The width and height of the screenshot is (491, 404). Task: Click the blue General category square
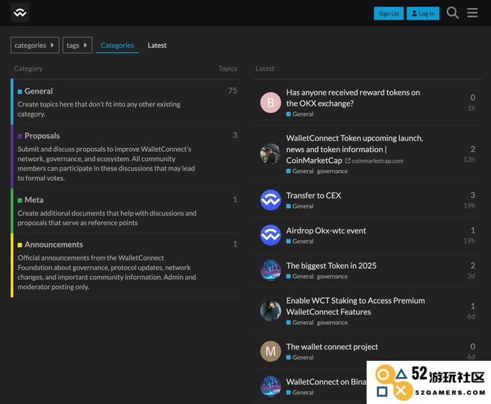[20, 92]
